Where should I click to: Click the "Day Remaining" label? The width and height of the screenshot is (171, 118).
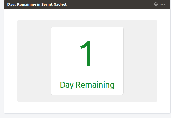pyautogui.click(x=87, y=85)
